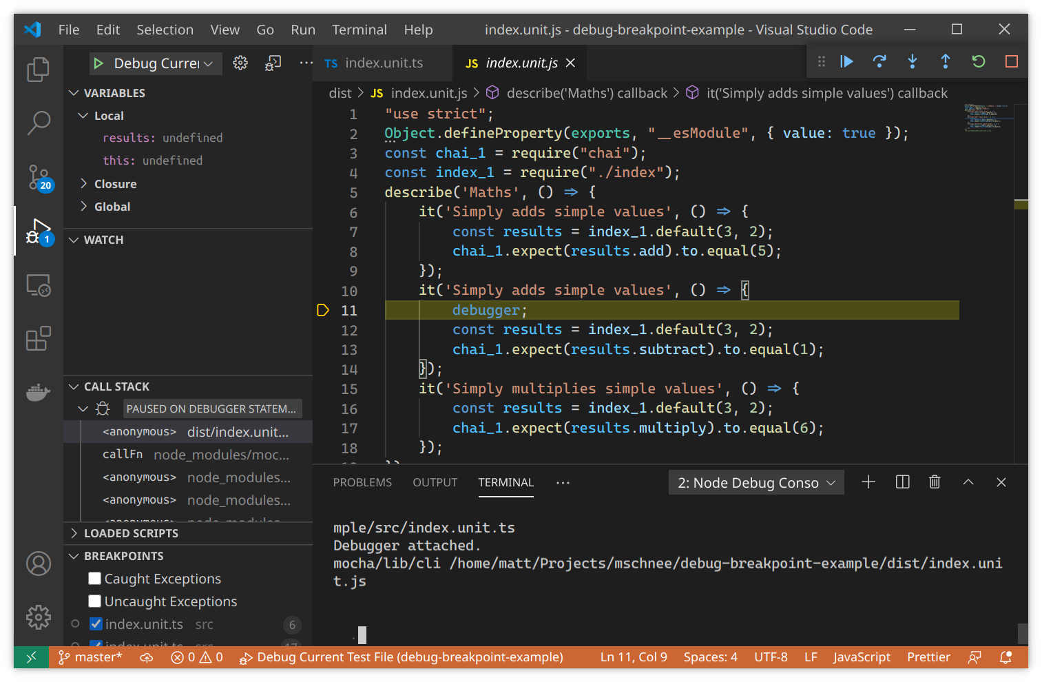Create a new terminal with plus icon
The image size is (1042, 682).
pyautogui.click(x=868, y=482)
